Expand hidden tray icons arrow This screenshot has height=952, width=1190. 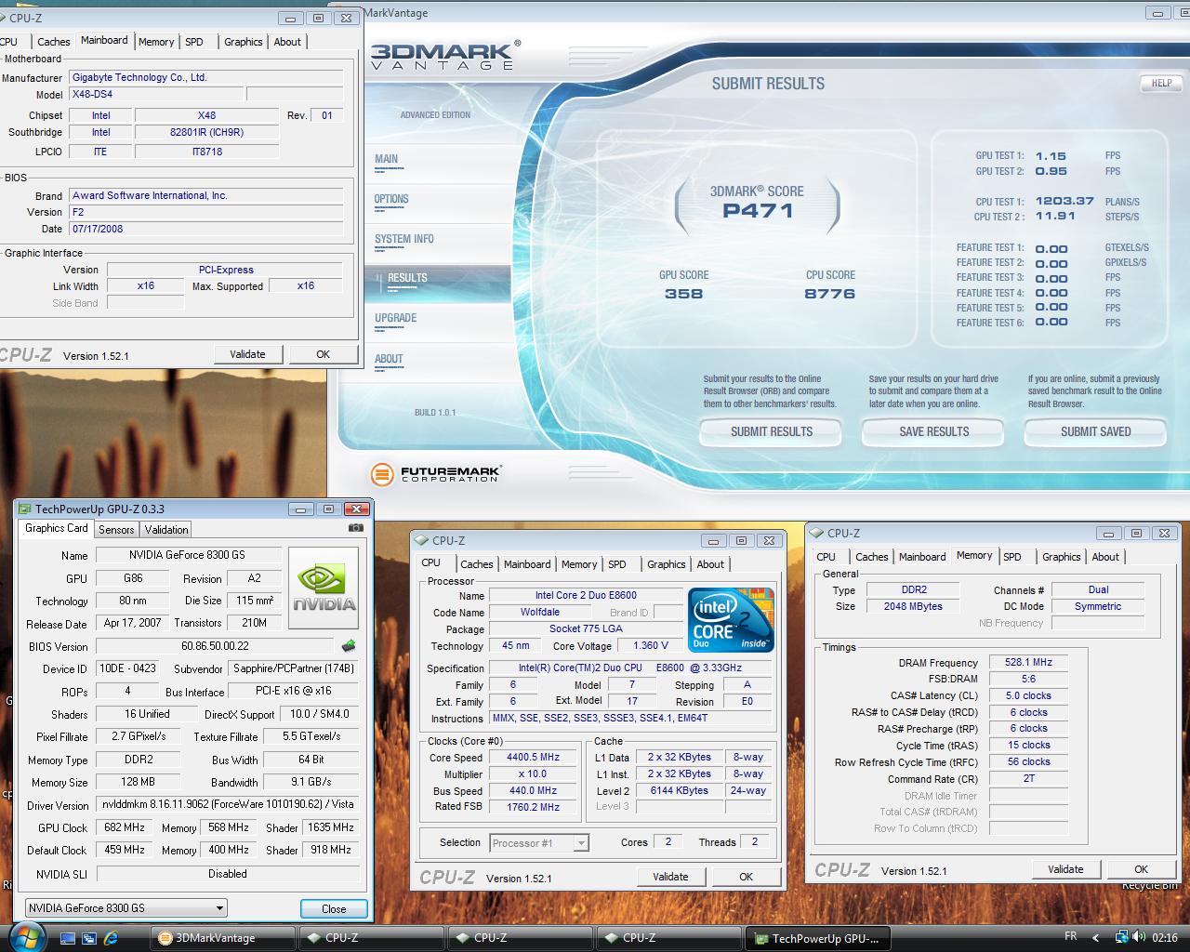pyautogui.click(x=1095, y=937)
